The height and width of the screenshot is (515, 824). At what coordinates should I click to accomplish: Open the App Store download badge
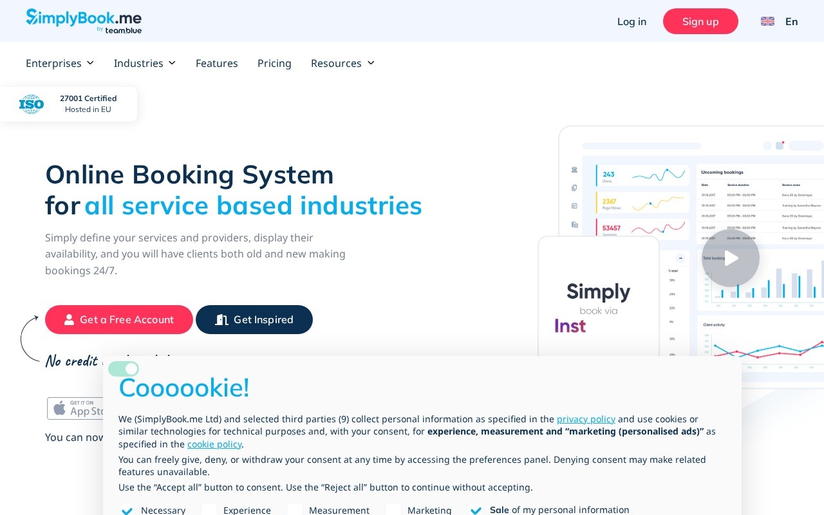76,408
